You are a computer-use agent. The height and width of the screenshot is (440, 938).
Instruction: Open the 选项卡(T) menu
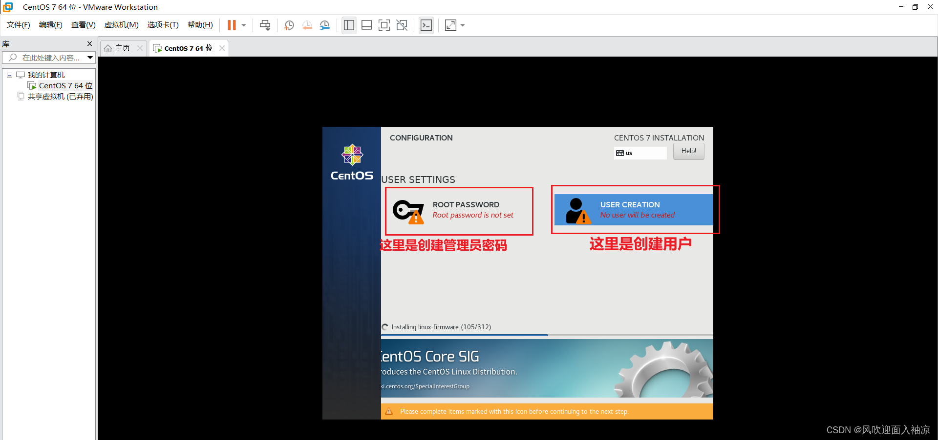[163, 25]
